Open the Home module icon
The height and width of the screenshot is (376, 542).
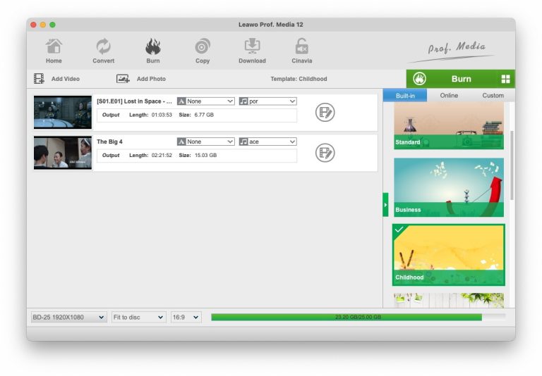tap(54, 47)
